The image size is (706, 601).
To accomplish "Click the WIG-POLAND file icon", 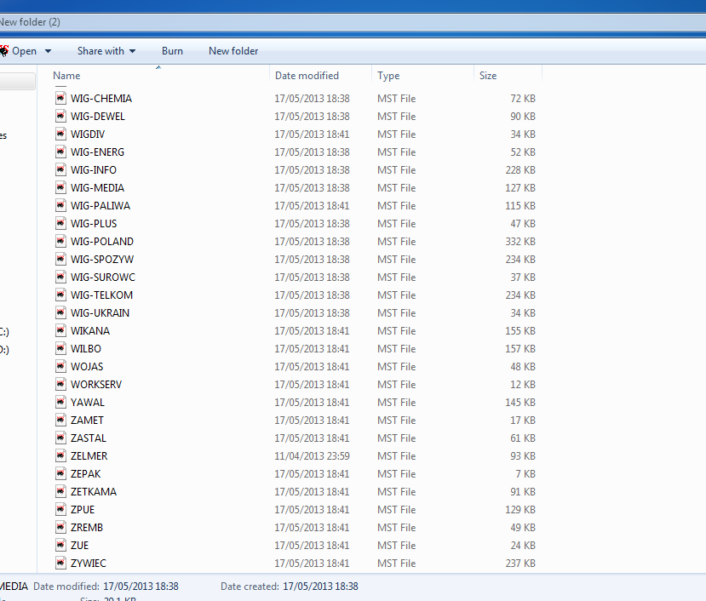I will (60, 241).
